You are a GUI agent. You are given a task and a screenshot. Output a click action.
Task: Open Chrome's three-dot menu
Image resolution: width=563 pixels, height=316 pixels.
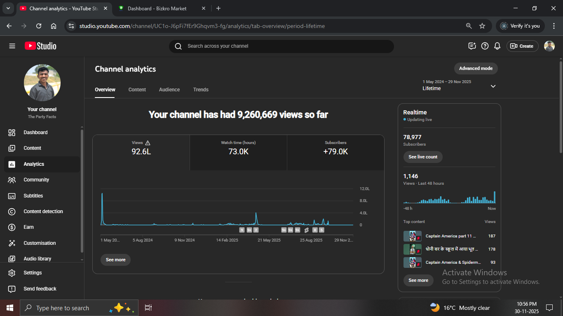554,26
